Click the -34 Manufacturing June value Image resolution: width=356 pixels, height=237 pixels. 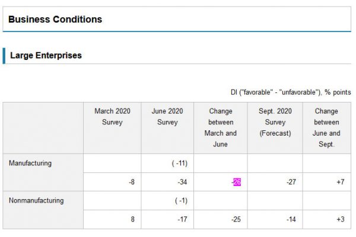[x=182, y=182]
